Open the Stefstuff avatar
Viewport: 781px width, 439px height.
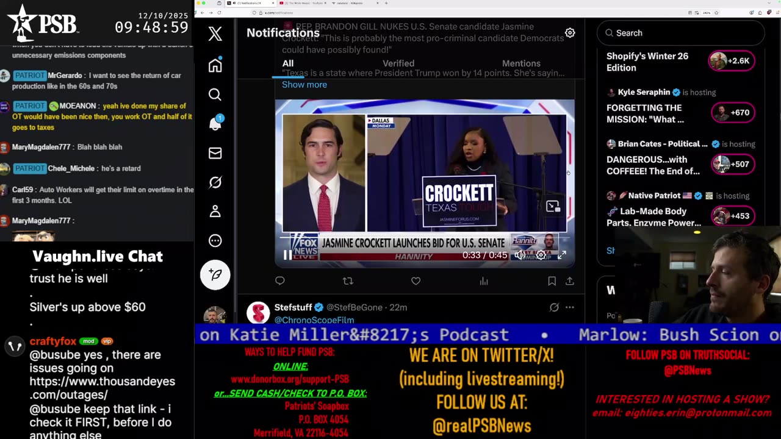[258, 313]
